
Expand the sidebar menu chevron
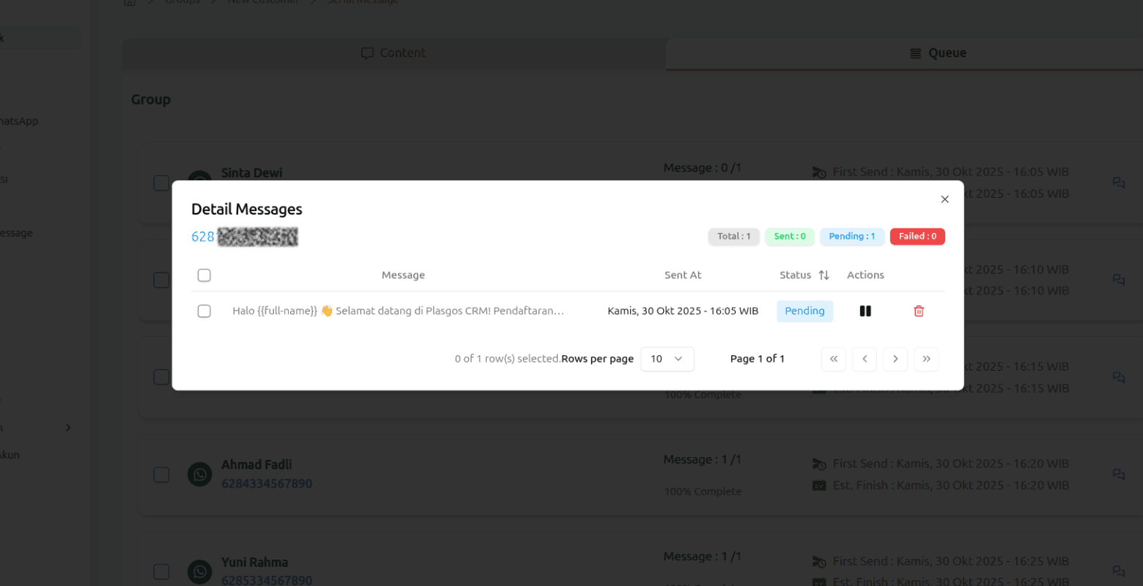68,428
